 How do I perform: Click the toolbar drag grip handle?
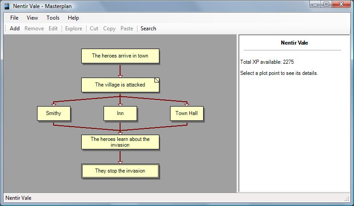(x=5, y=29)
